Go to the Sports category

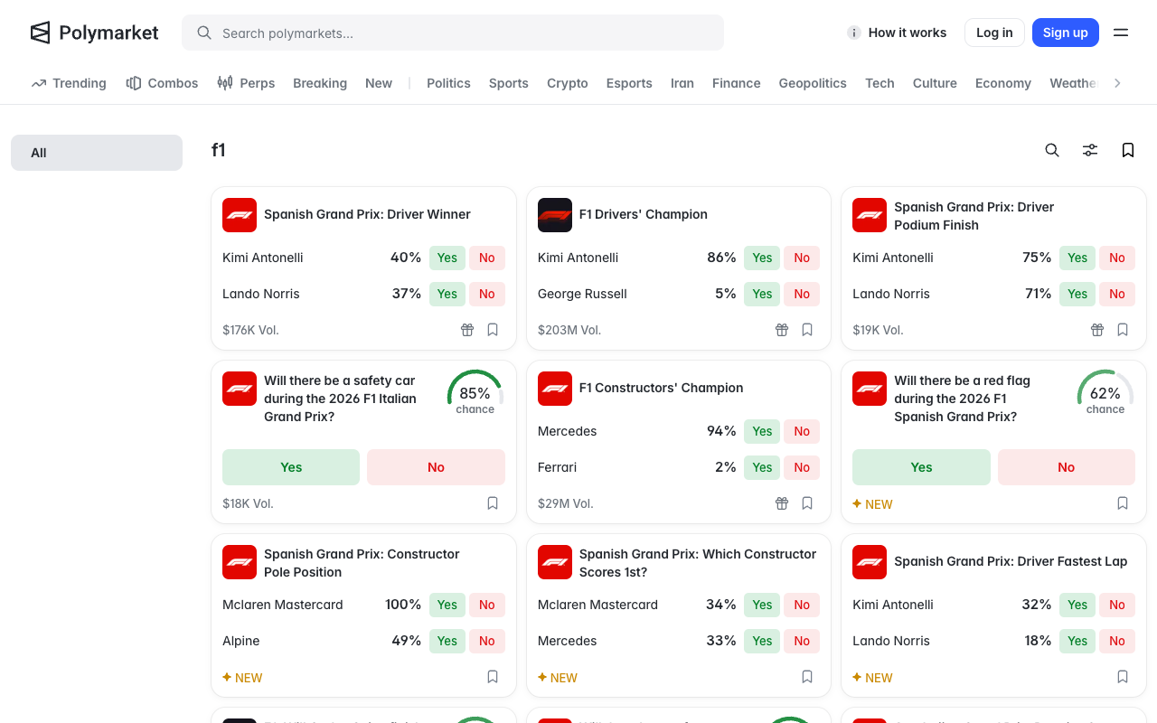click(509, 83)
